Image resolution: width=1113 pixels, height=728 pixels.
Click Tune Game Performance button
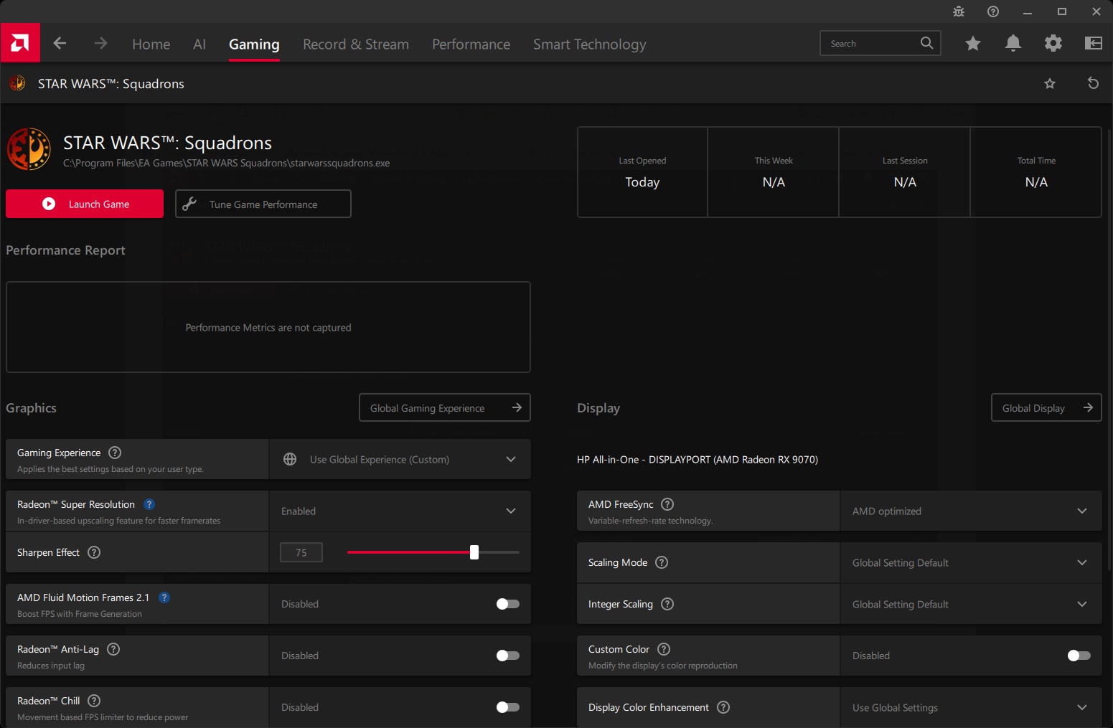tap(263, 204)
